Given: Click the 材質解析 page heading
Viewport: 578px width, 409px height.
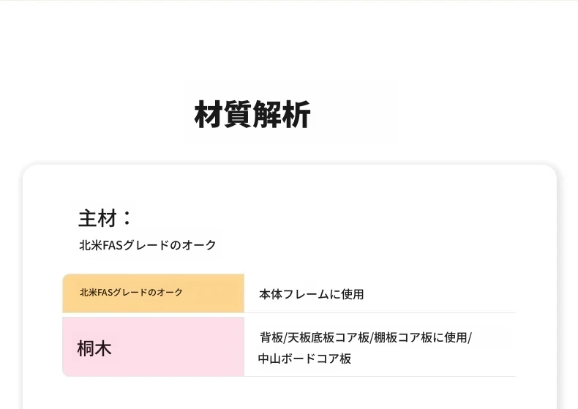Looking at the screenshot, I should pyautogui.click(x=252, y=115).
